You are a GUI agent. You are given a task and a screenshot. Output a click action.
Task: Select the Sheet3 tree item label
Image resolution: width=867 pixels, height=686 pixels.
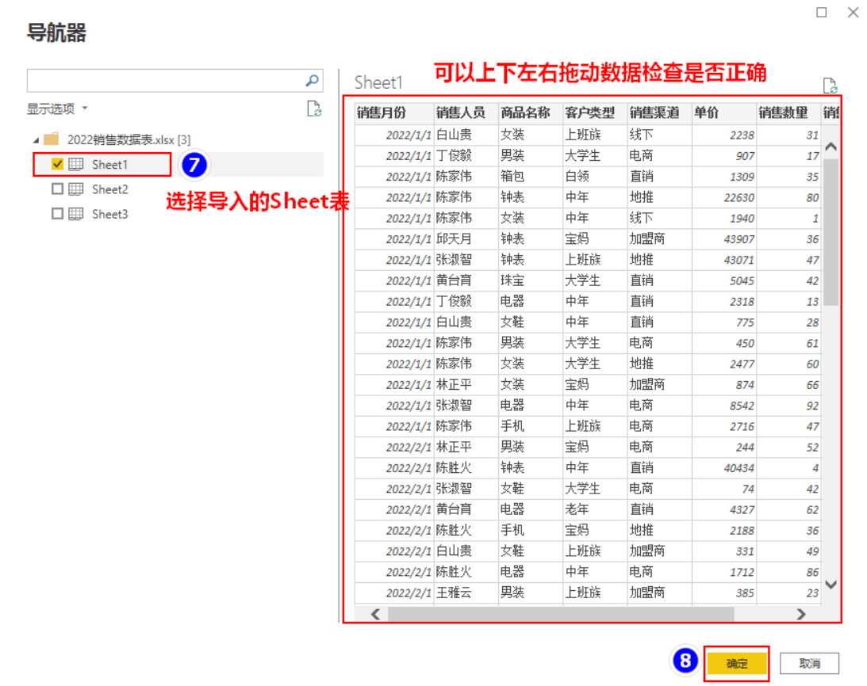pyautogui.click(x=109, y=214)
